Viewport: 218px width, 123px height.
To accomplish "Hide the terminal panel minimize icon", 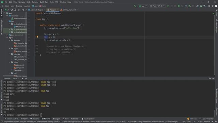I will click(x=214, y=79).
